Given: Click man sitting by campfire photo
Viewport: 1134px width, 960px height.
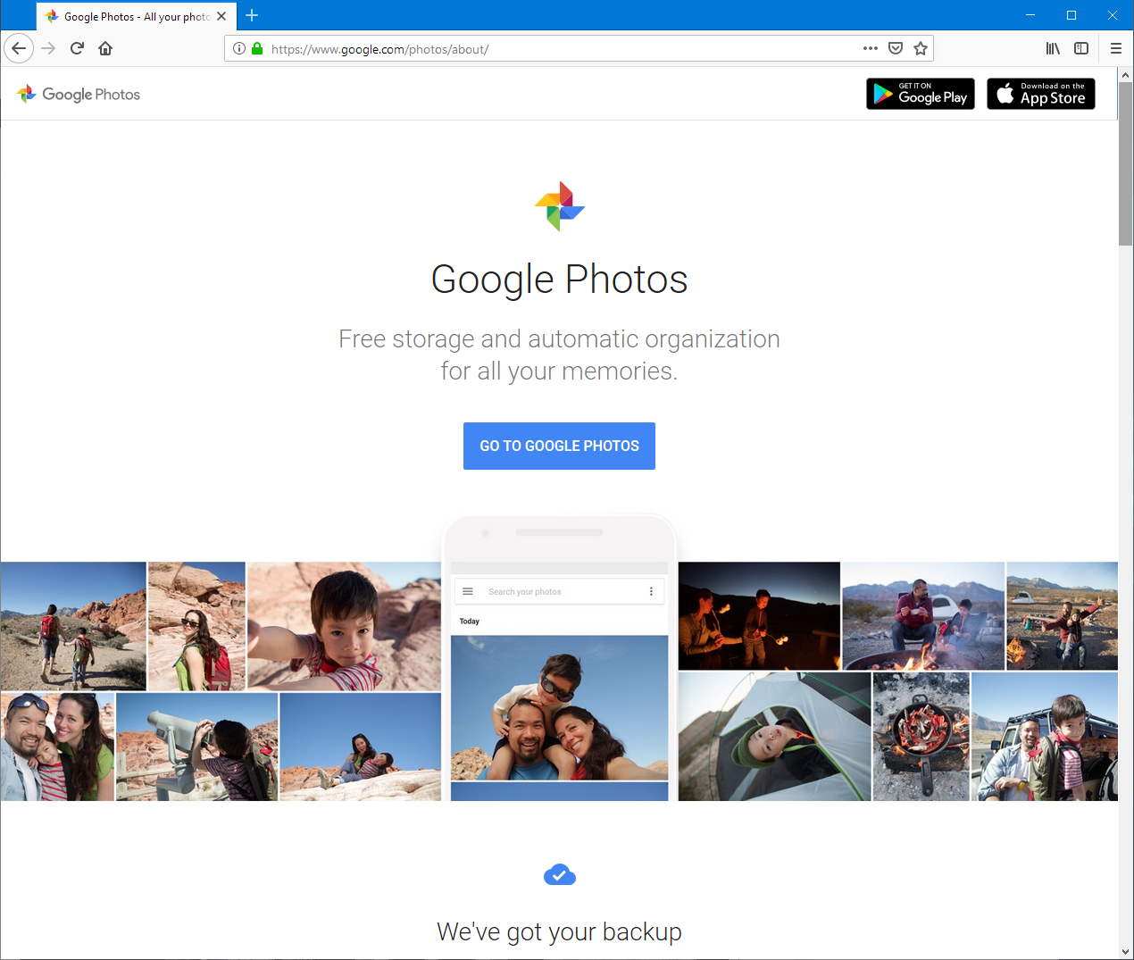Looking at the screenshot, I should [x=923, y=616].
